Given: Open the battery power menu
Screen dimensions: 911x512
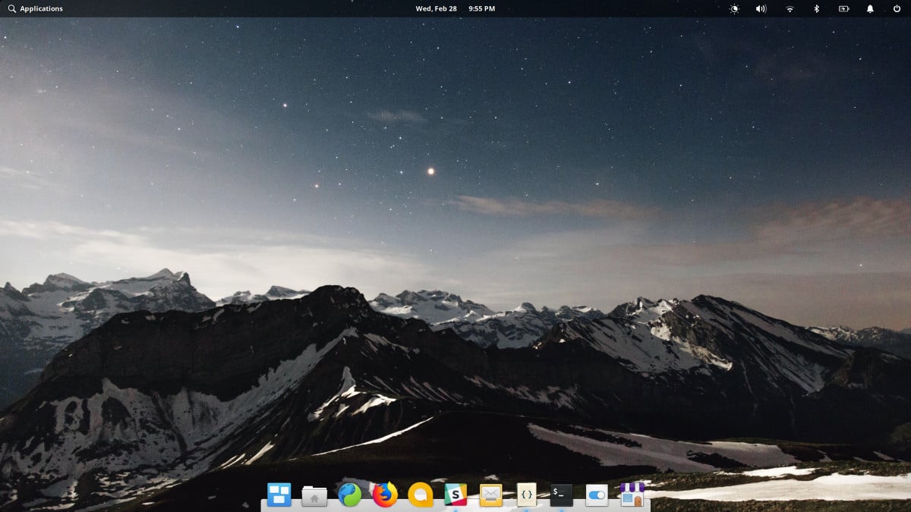Looking at the screenshot, I should click(x=844, y=9).
